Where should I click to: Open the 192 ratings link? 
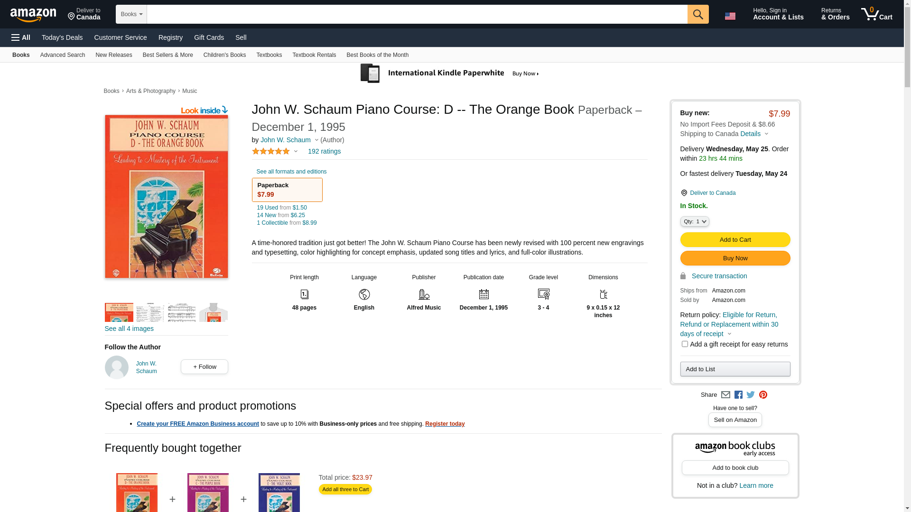(x=324, y=152)
